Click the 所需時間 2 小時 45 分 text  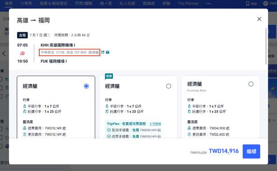click(72, 35)
